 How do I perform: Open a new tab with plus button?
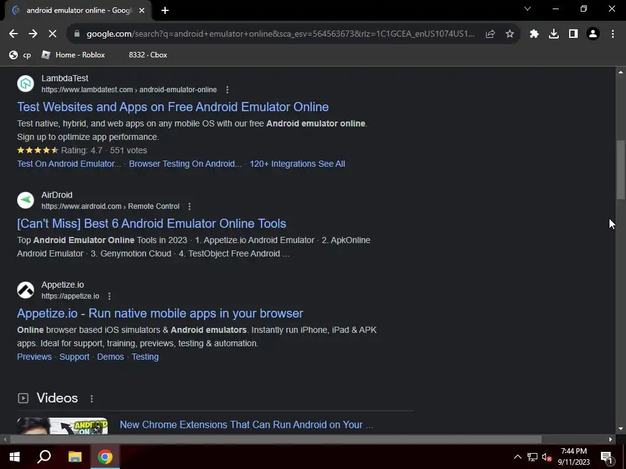165,10
